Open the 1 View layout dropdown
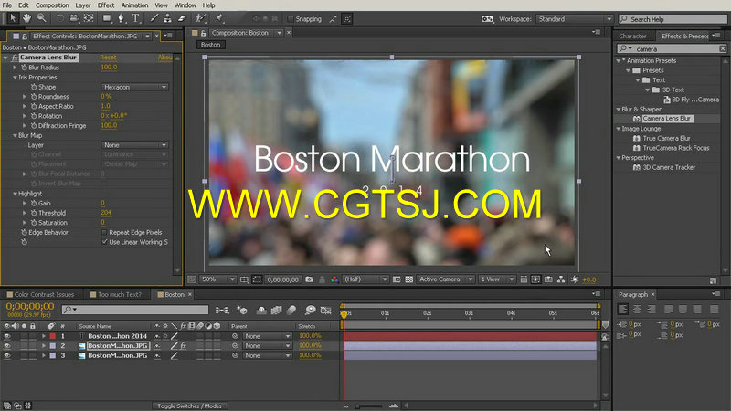Screen dimensions: 731x411 click(497, 279)
